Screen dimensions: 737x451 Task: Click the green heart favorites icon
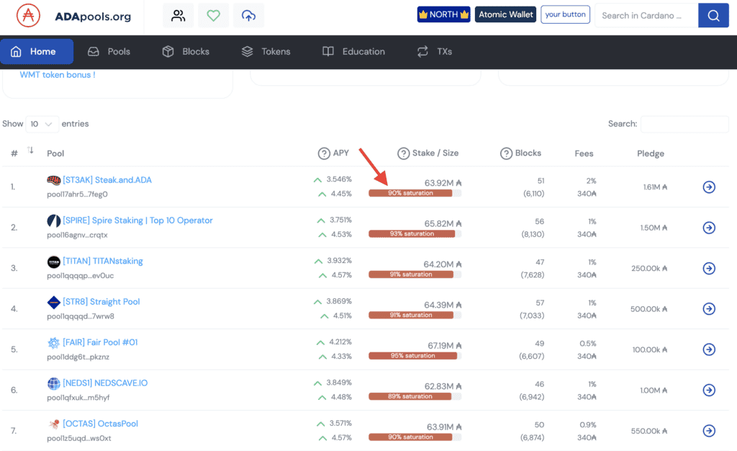(213, 15)
